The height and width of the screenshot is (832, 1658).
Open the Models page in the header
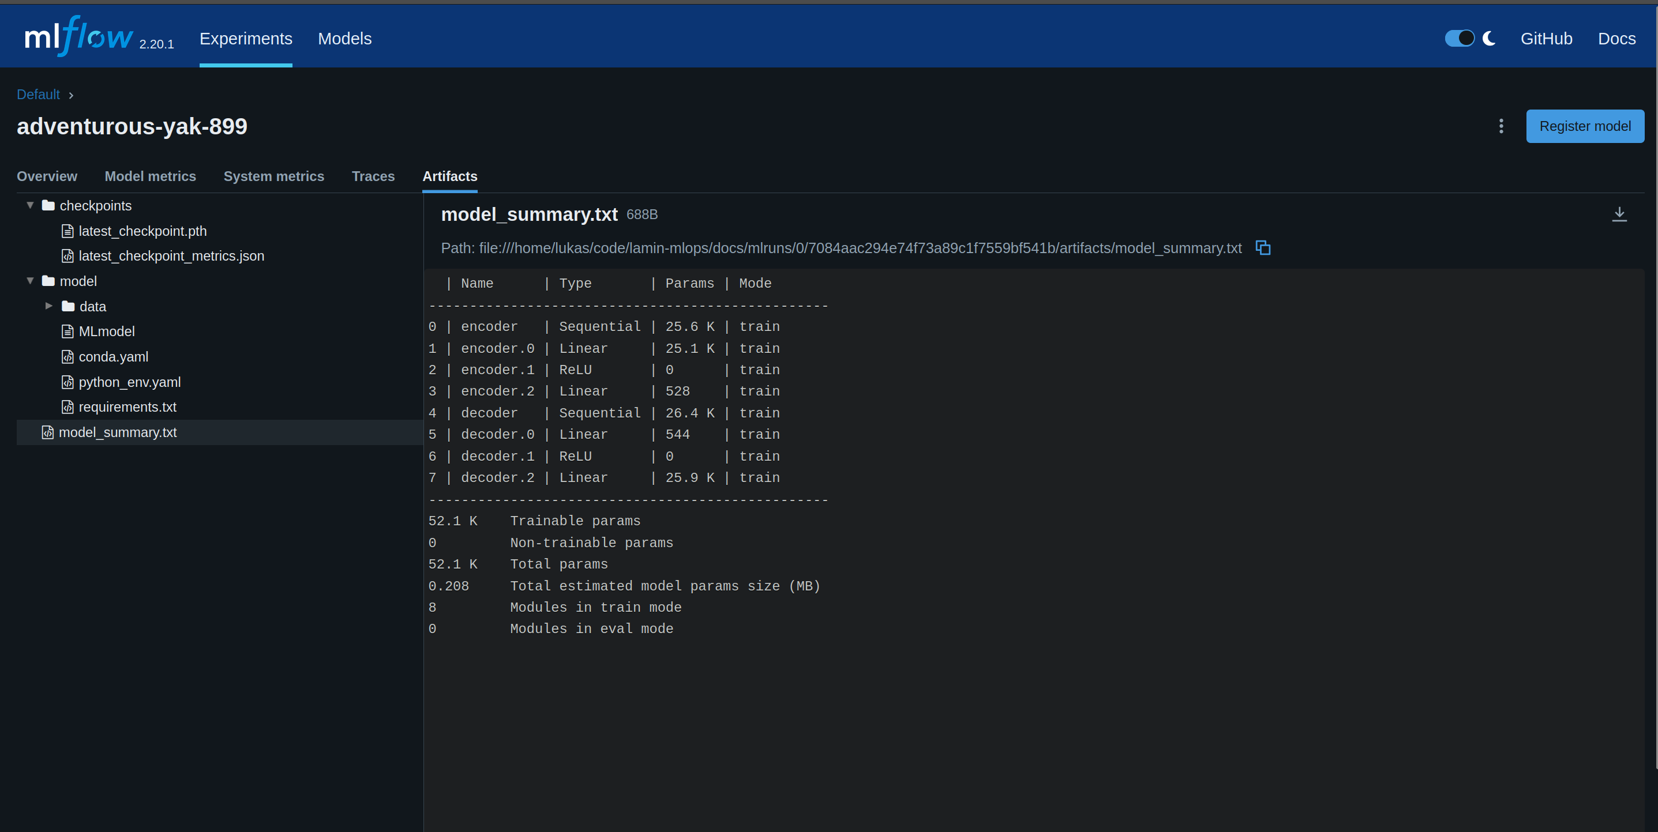344,39
